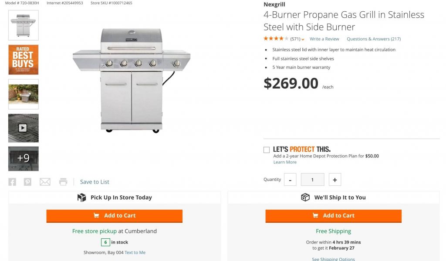Open the +9 more images thumbnail
The height and width of the screenshot is (261, 446).
(x=23, y=158)
